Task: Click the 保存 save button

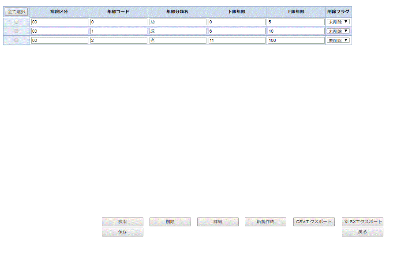Action: pyautogui.click(x=123, y=232)
